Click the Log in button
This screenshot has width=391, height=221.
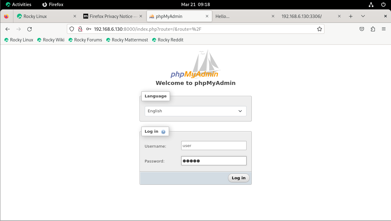click(x=239, y=178)
